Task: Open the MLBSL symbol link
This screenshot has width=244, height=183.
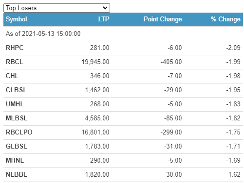Action: [x=17, y=118]
